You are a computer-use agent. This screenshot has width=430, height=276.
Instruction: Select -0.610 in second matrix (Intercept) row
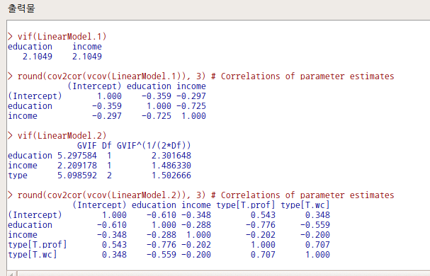point(162,215)
